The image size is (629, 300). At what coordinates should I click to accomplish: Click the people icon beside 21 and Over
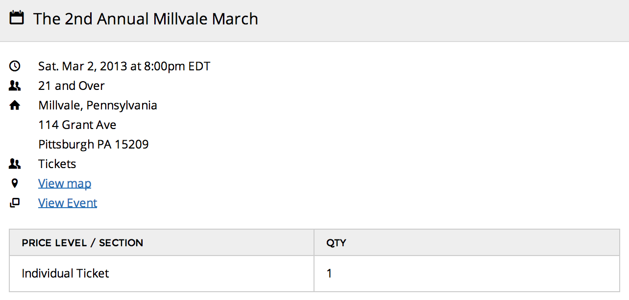click(15, 86)
